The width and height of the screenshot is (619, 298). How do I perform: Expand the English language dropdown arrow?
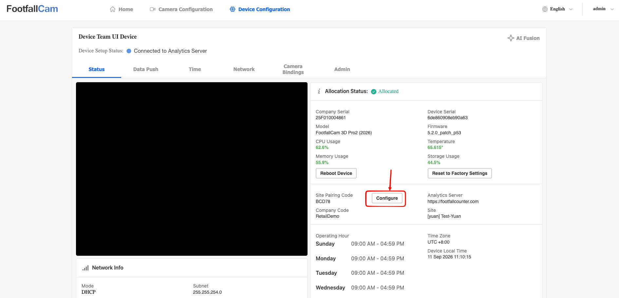(571, 9)
